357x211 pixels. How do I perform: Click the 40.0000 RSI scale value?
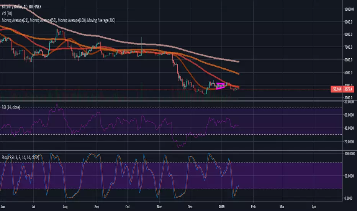(349, 128)
